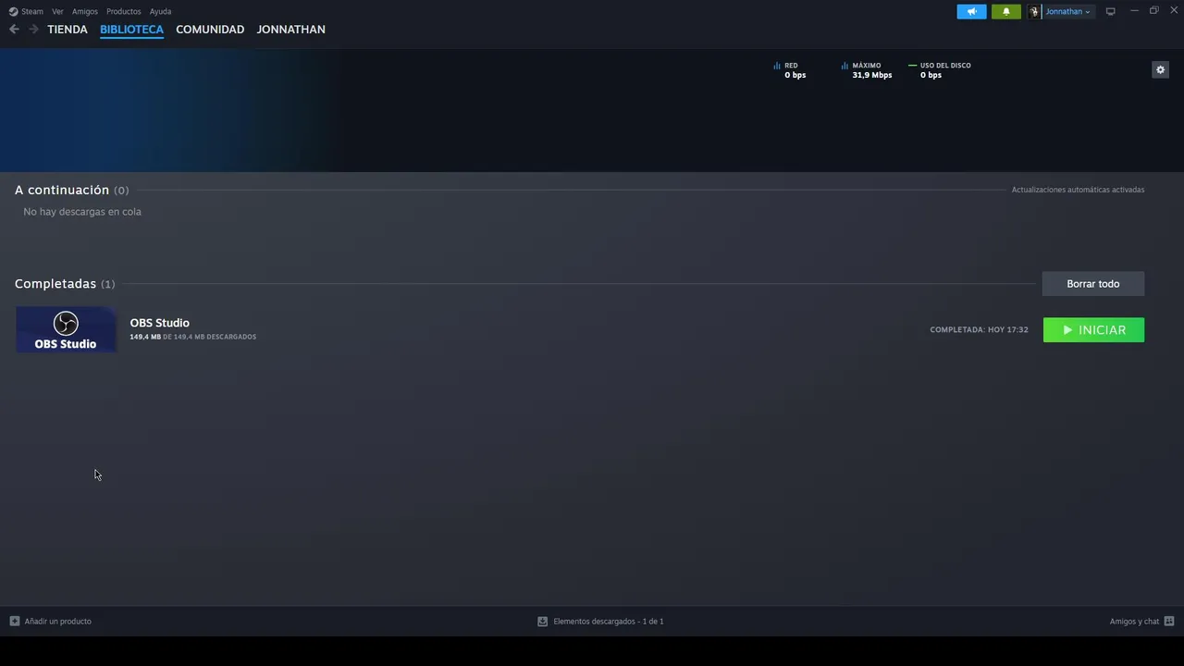Viewport: 1184px width, 666px height.
Task: Open download settings with the gear icon
Action: point(1160,69)
